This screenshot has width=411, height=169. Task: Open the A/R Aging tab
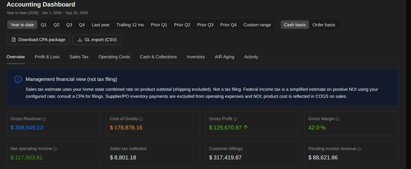click(224, 57)
